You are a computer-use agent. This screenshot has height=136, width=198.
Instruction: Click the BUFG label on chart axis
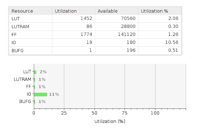(x=25, y=102)
